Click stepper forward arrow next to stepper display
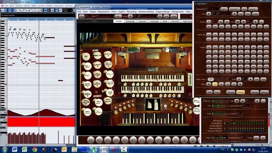This screenshot has height=153, width=272. [221, 22]
